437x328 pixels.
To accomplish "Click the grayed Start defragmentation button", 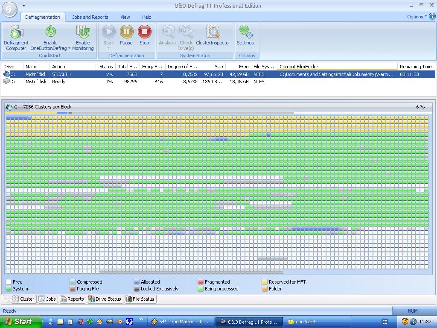I will pos(108,32).
